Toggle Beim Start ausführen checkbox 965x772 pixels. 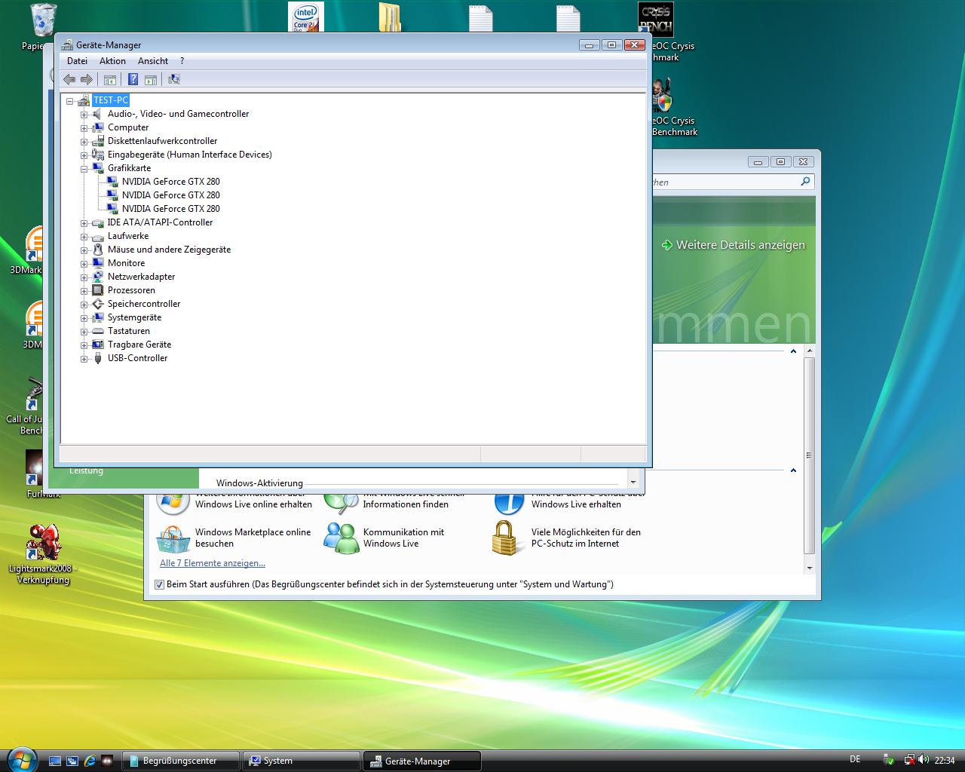(159, 584)
